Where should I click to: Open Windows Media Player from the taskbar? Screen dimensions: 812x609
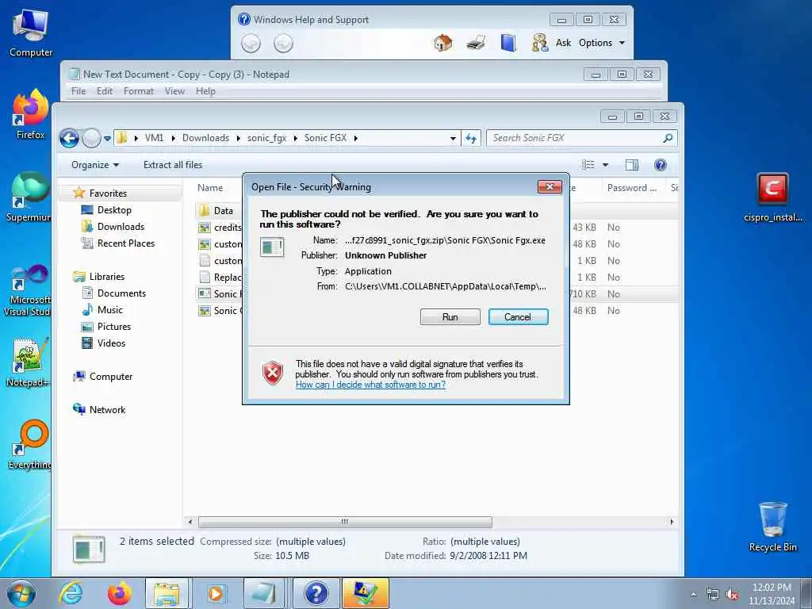coord(216,593)
